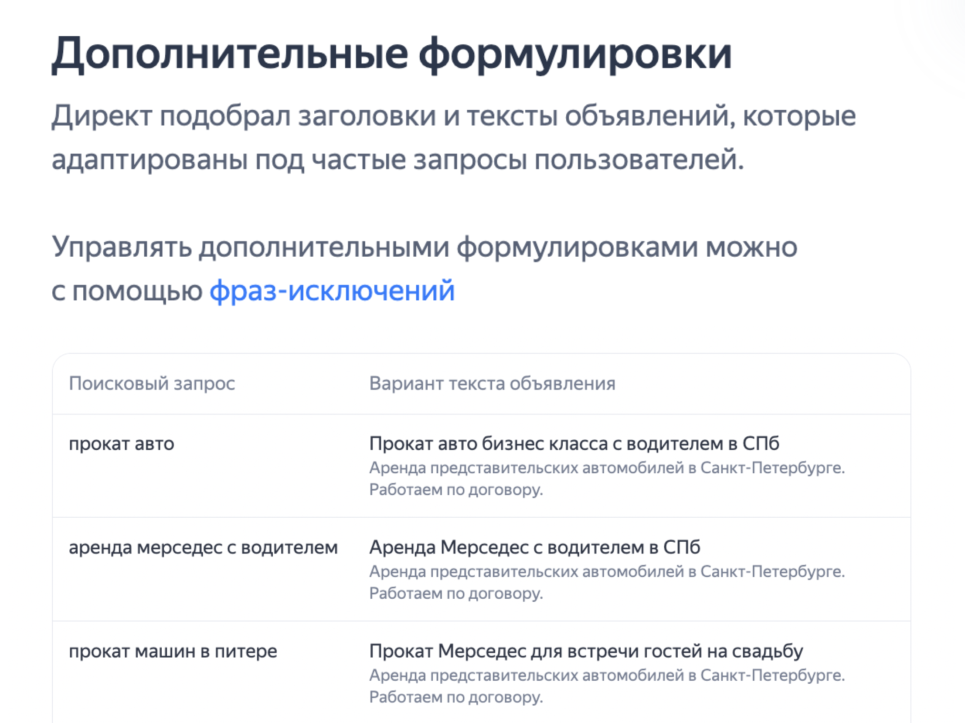The image size is (965, 723).
Task: Click the description under Аренда Мерседес с водителем
Action: (606, 572)
